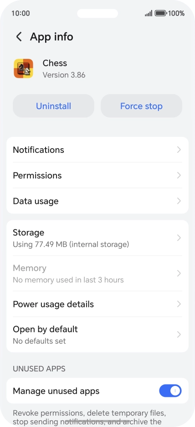Expand Permissions via its chevron

tap(179, 175)
